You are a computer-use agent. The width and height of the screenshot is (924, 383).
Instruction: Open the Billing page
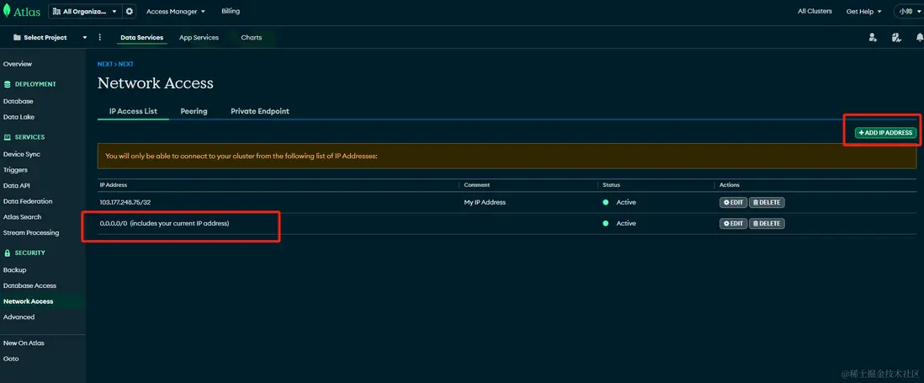coord(231,11)
